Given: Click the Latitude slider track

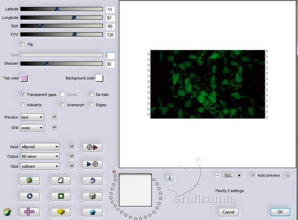Looking at the screenshot, I should (62, 9).
